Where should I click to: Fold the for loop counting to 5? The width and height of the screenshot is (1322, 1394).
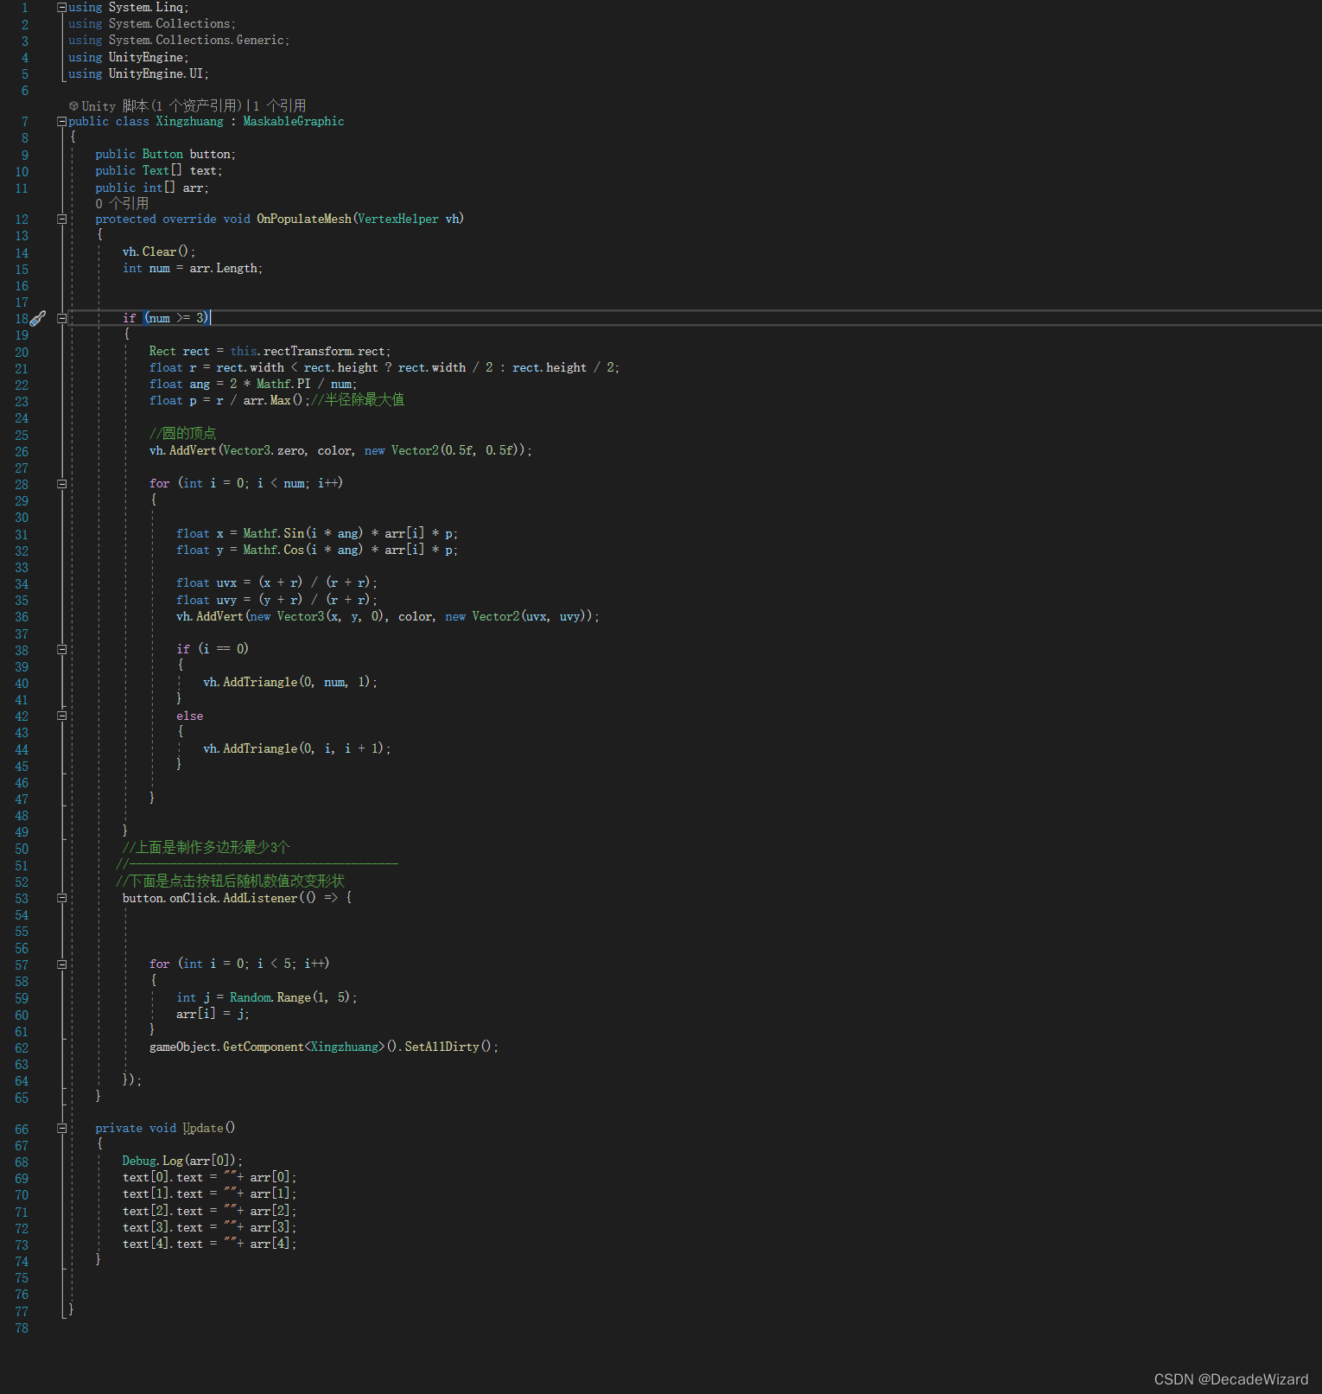[62, 964]
